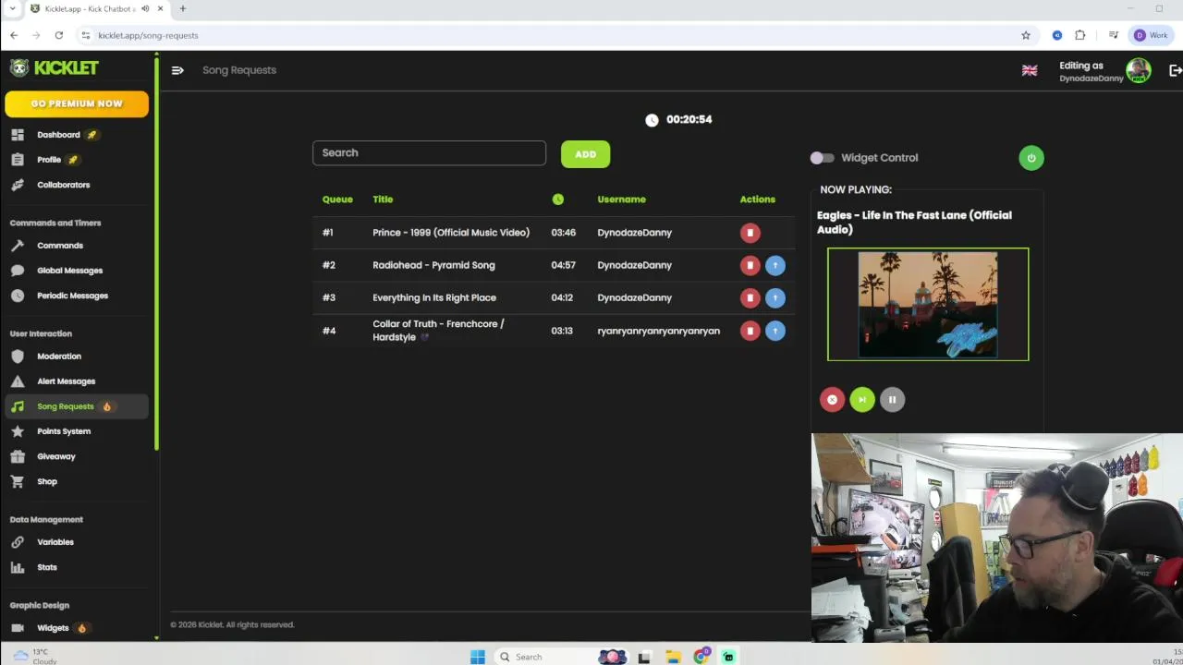
Task: Open the Chrome Work profile button
Action: pyautogui.click(x=1152, y=35)
